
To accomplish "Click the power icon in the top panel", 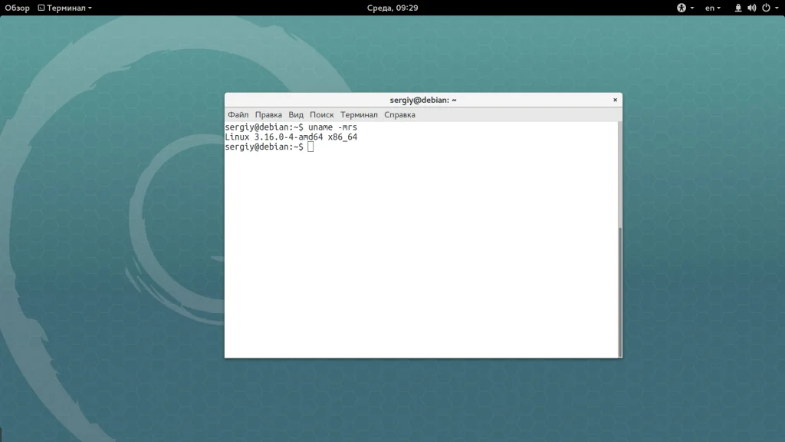I will point(764,8).
